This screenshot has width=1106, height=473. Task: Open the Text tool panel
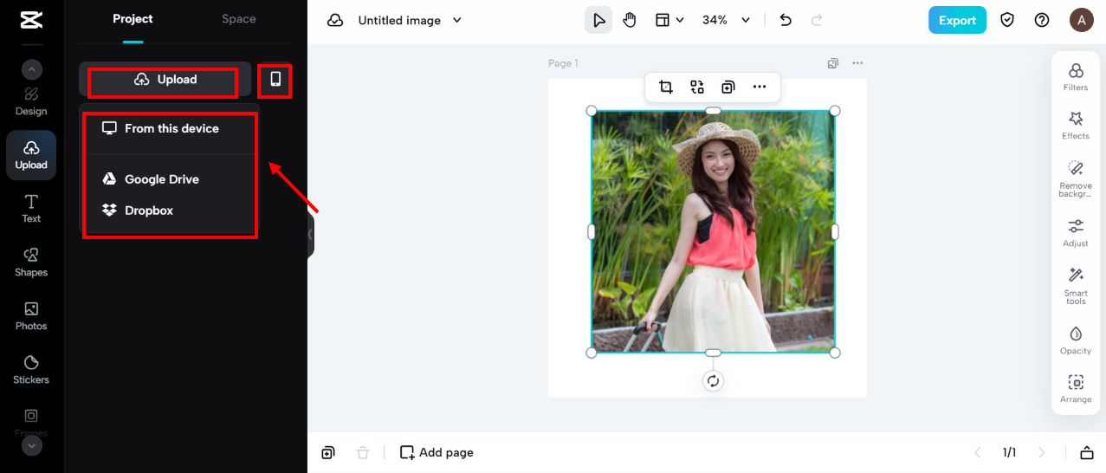(x=31, y=209)
